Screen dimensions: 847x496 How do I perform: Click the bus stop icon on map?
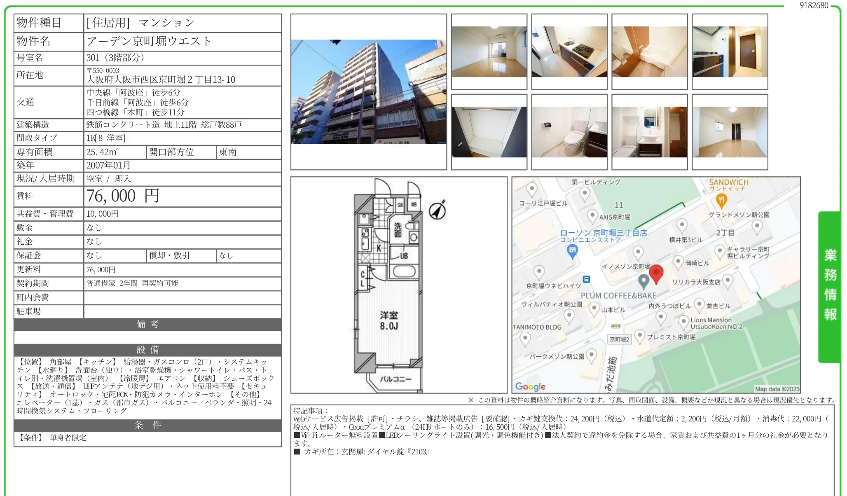click(x=587, y=279)
